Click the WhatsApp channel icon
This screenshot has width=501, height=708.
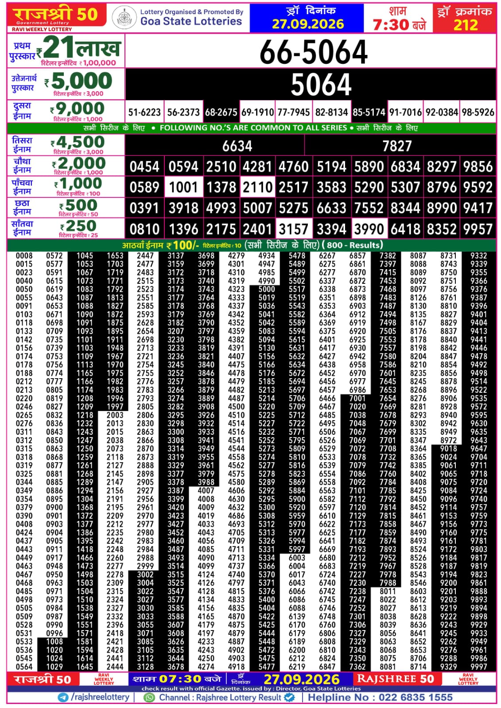pyautogui.click(x=150, y=697)
